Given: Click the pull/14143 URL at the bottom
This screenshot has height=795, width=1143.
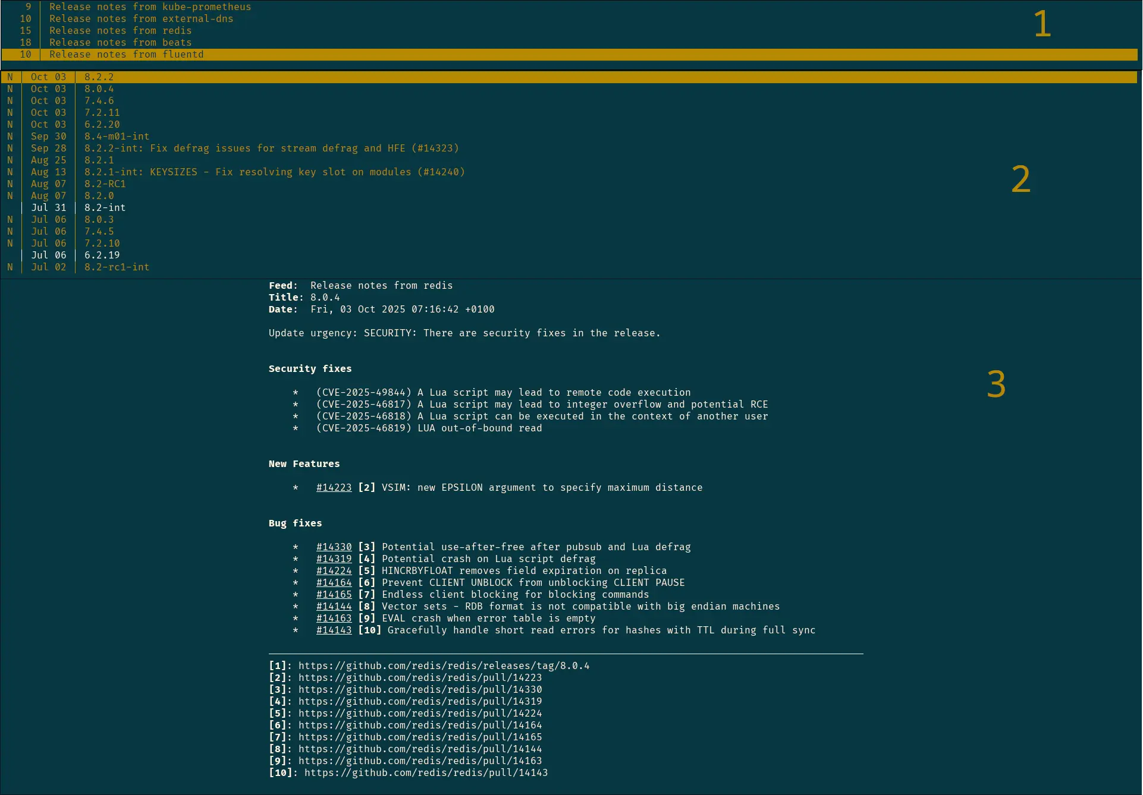Looking at the screenshot, I should coord(426,772).
